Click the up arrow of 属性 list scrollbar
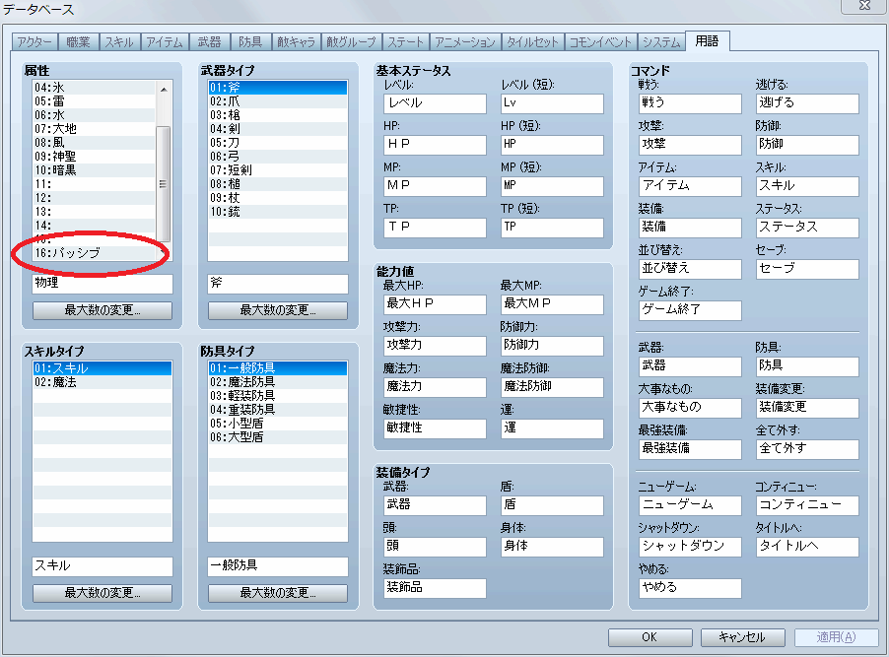 (164, 89)
